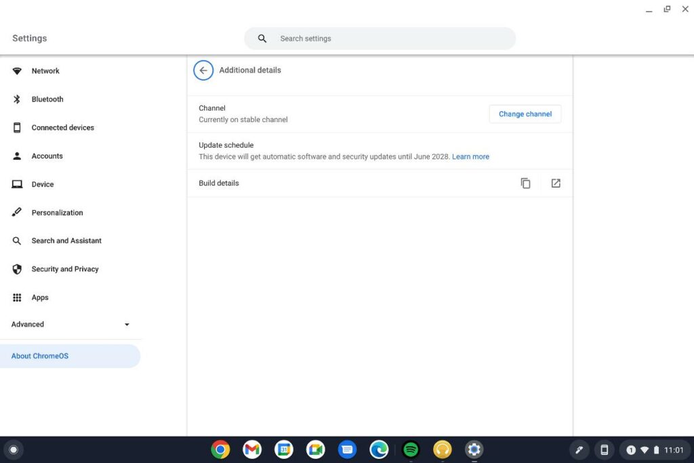Launch Spotify from the shelf
Image resolution: width=694 pixels, height=463 pixels.
click(410, 449)
